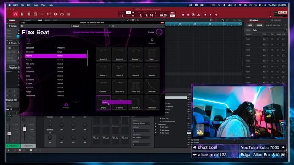Open the channel mixer bars icon
The height and width of the screenshot is (165, 294).
tap(42, 14)
